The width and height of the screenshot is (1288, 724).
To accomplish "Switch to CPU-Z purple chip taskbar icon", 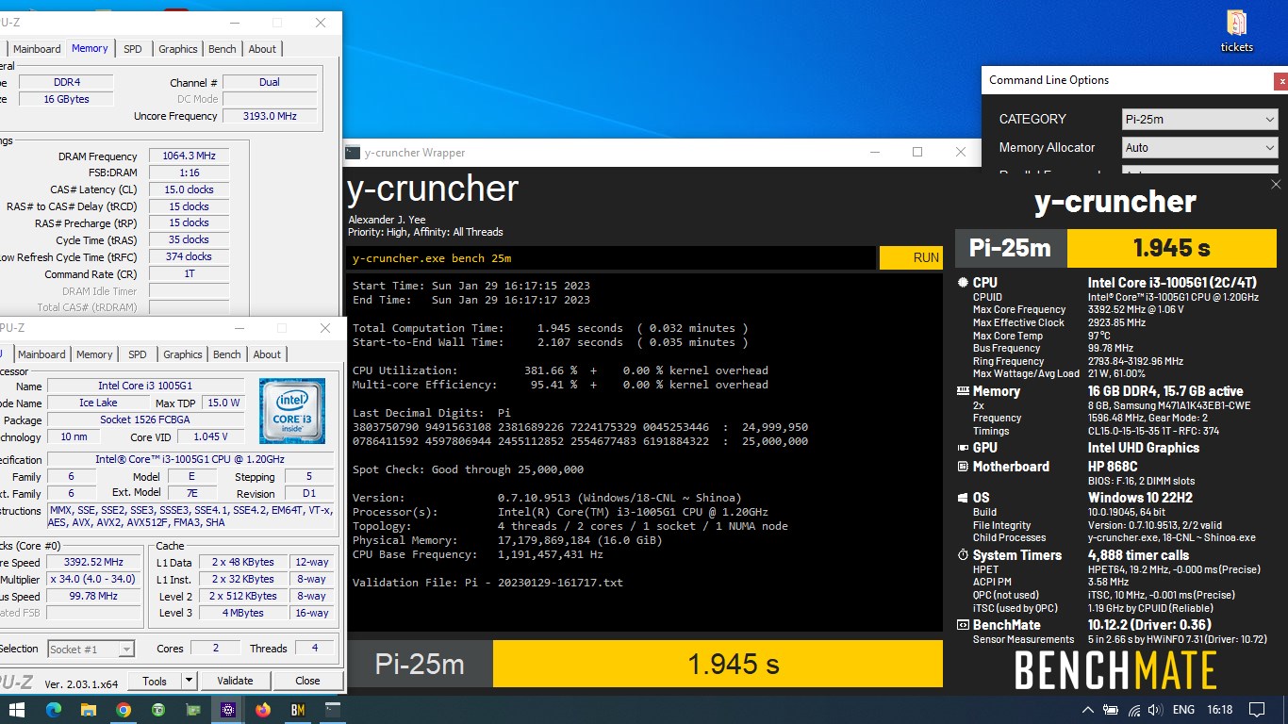I will [x=227, y=710].
